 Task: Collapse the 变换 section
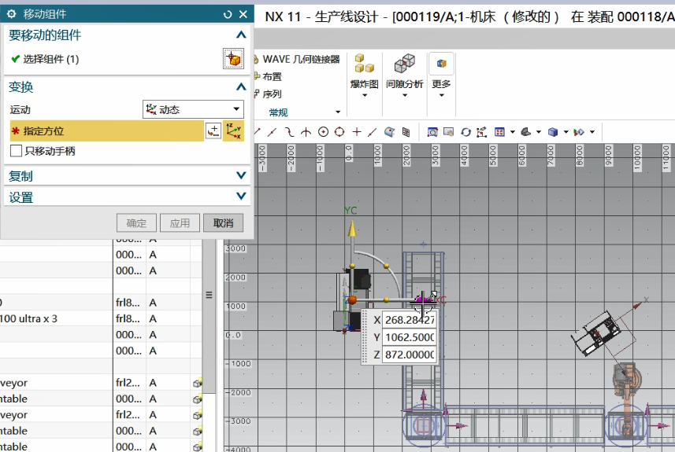coord(241,86)
